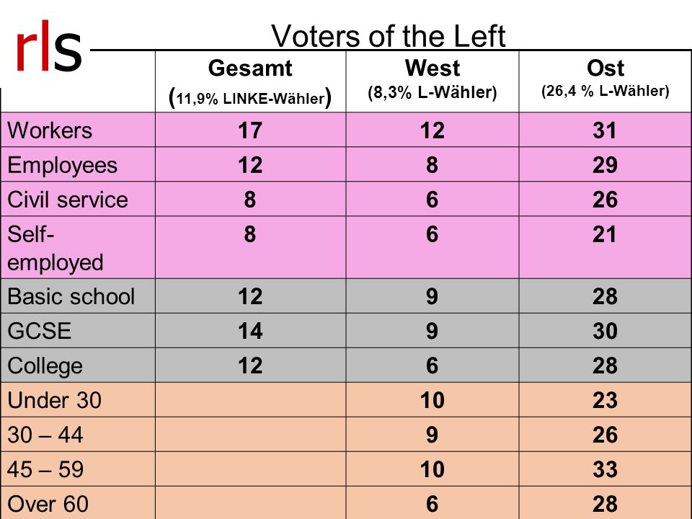Click the GCSE row label
The width and height of the screenshot is (692, 519).
click(x=39, y=331)
